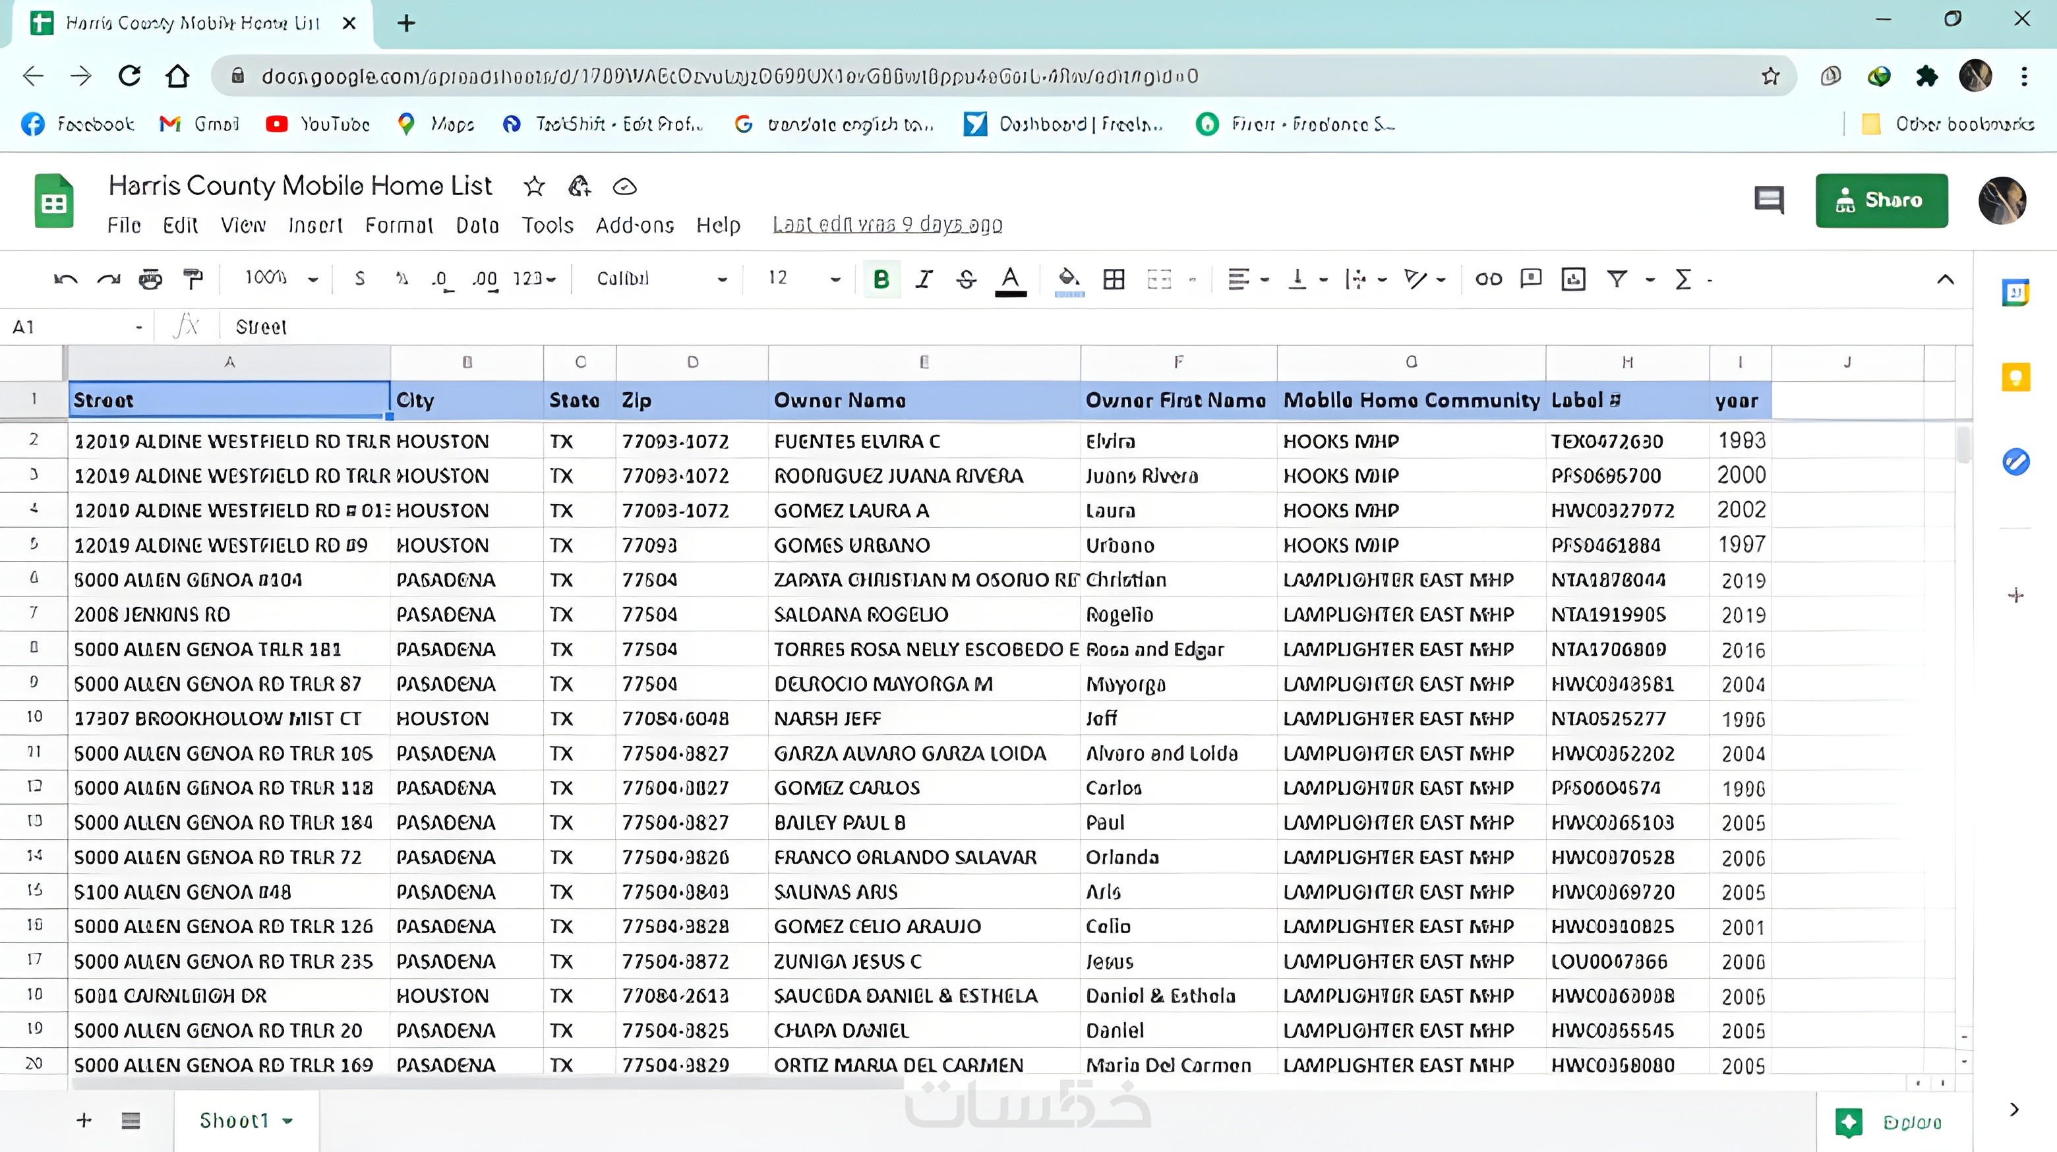Image resolution: width=2057 pixels, height=1152 pixels.
Task: Open the borders tool
Action: point(1113,279)
